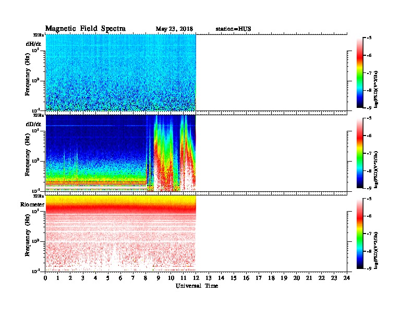Click hour '9' on the Universal Time axis
Viewport: 413px width, 319px height.
pyautogui.click(x=159, y=278)
